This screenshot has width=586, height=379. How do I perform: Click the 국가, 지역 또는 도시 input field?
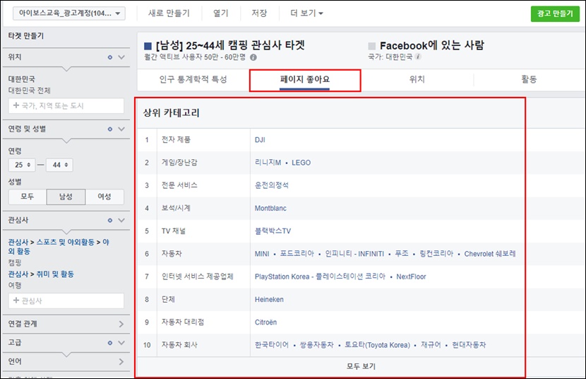[x=66, y=106]
